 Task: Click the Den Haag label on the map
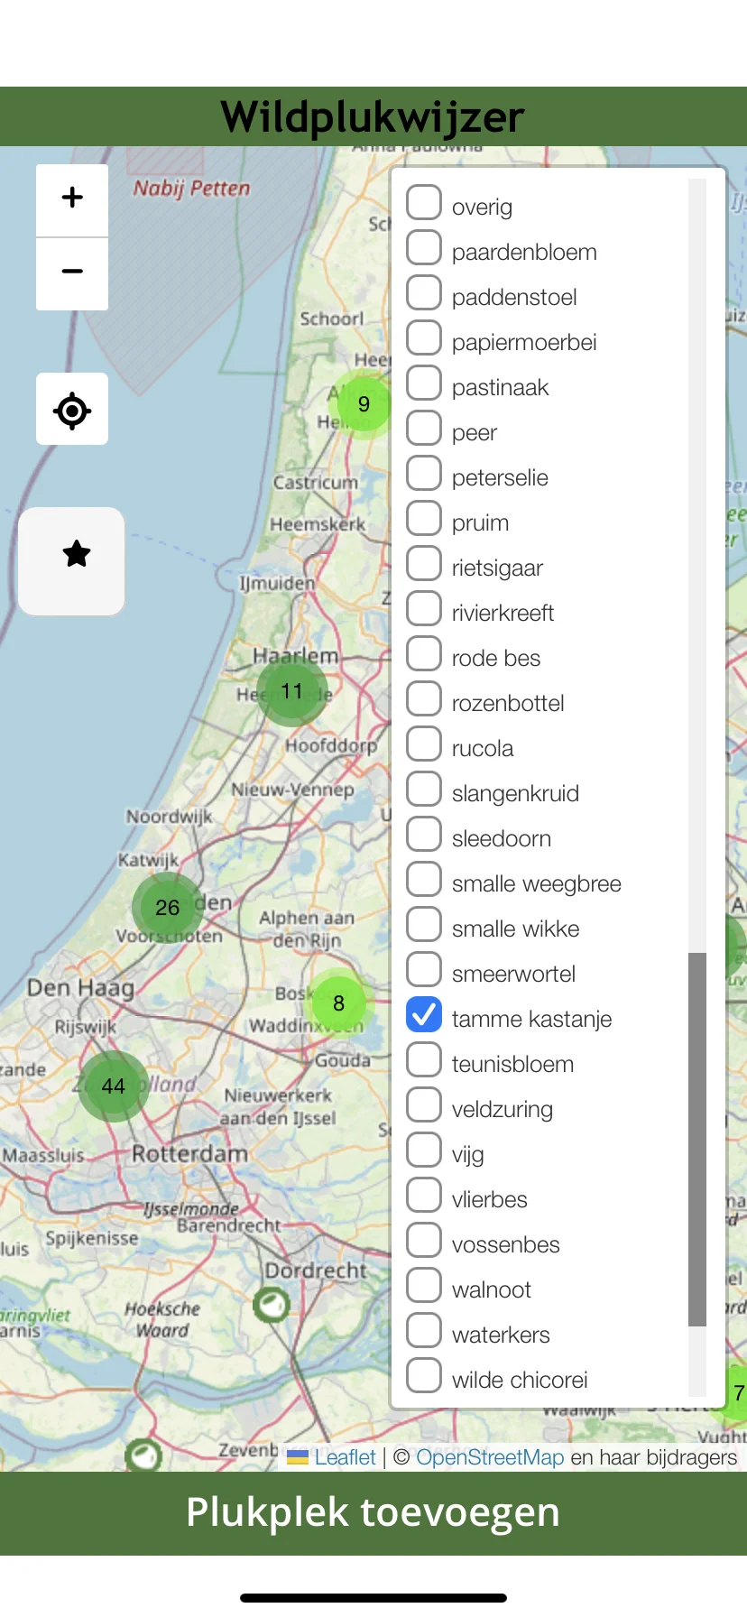[80, 988]
